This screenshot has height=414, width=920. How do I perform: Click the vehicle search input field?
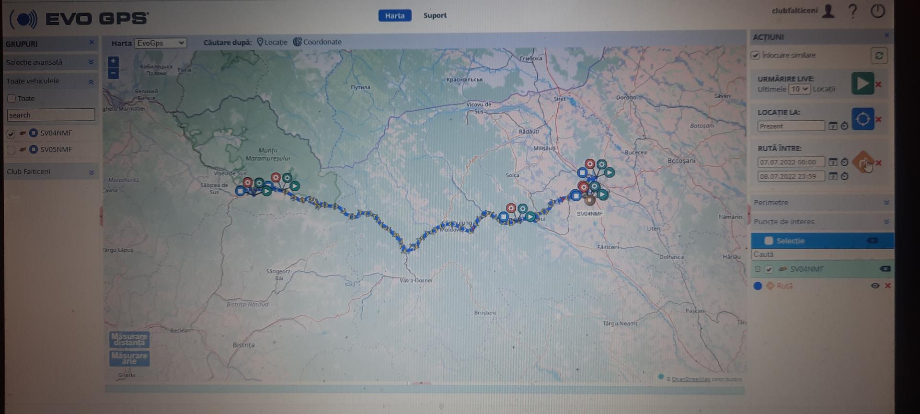coord(51,115)
